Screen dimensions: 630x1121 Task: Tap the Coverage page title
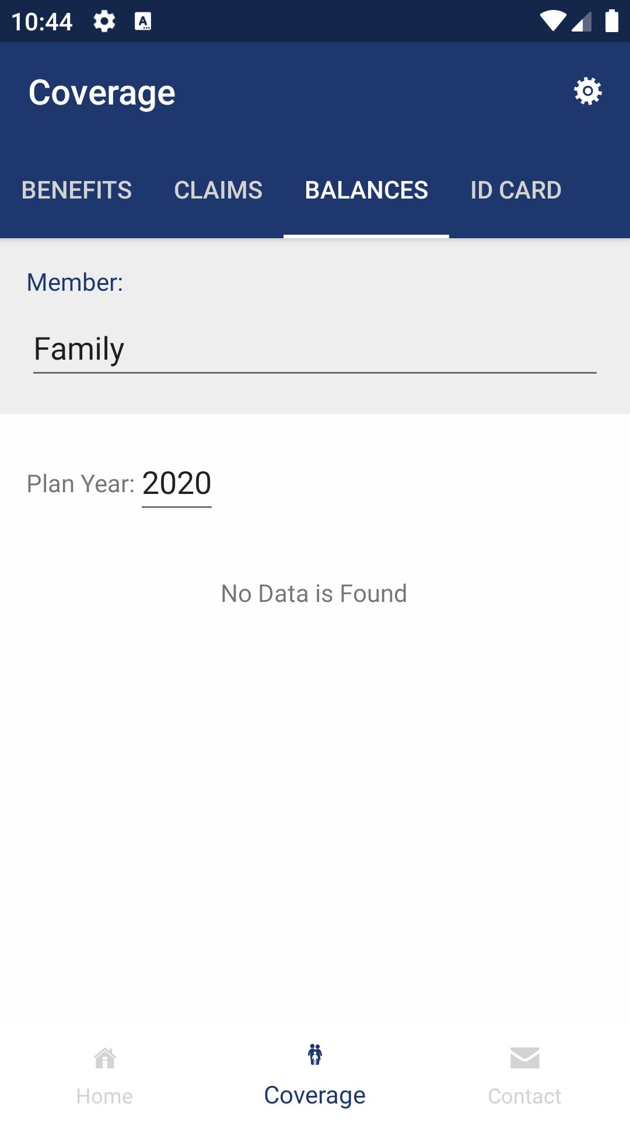[102, 93]
